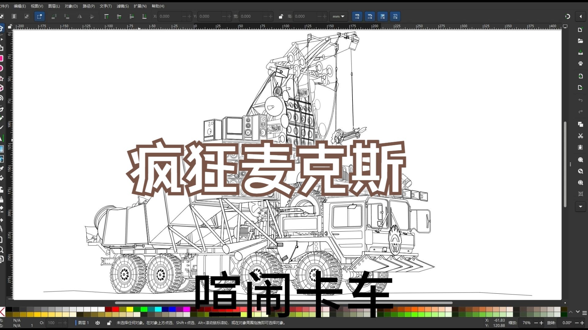
Task: Open the 扩展(N) menu
Action: coord(140,6)
